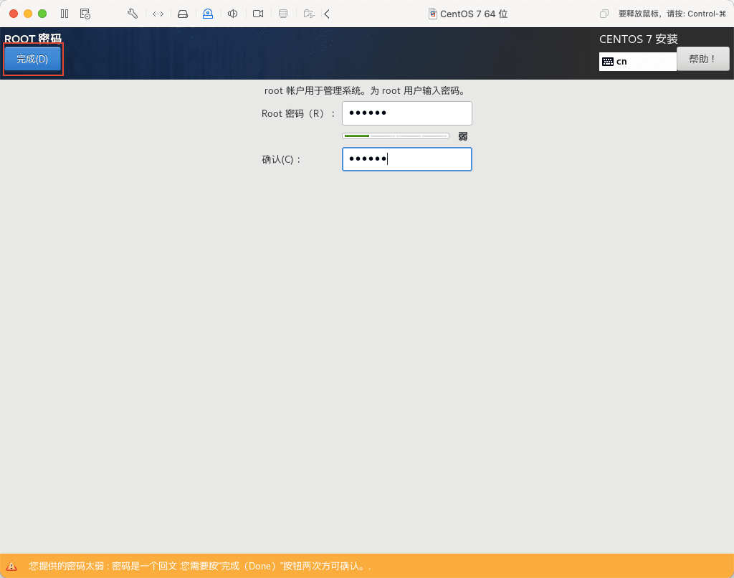Click the CentOS 7 64 位 window title
The height and width of the screenshot is (578, 734).
click(473, 14)
